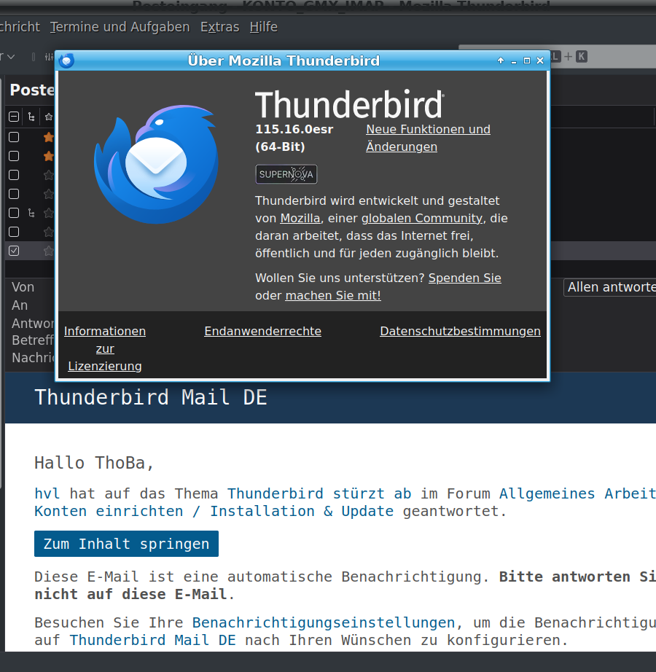The height and width of the screenshot is (672, 656).
Task: Click the Posteingang folder heading
Action: (32, 90)
